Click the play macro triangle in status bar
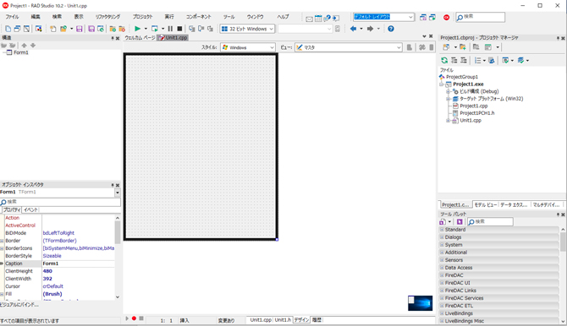 (x=127, y=318)
